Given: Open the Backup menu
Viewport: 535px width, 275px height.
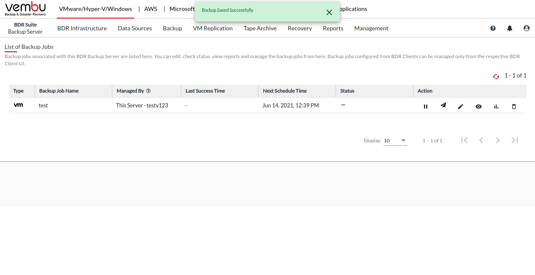Looking at the screenshot, I should 172,28.
